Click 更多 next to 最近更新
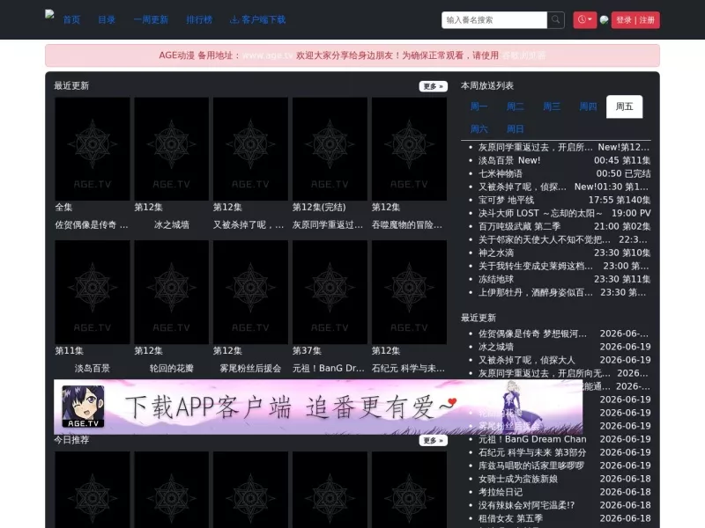 point(433,86)
